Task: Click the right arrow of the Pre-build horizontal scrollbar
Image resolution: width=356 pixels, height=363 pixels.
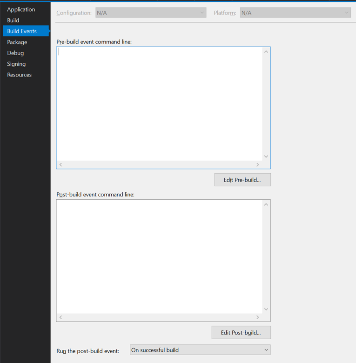Action: click(258, 165)
